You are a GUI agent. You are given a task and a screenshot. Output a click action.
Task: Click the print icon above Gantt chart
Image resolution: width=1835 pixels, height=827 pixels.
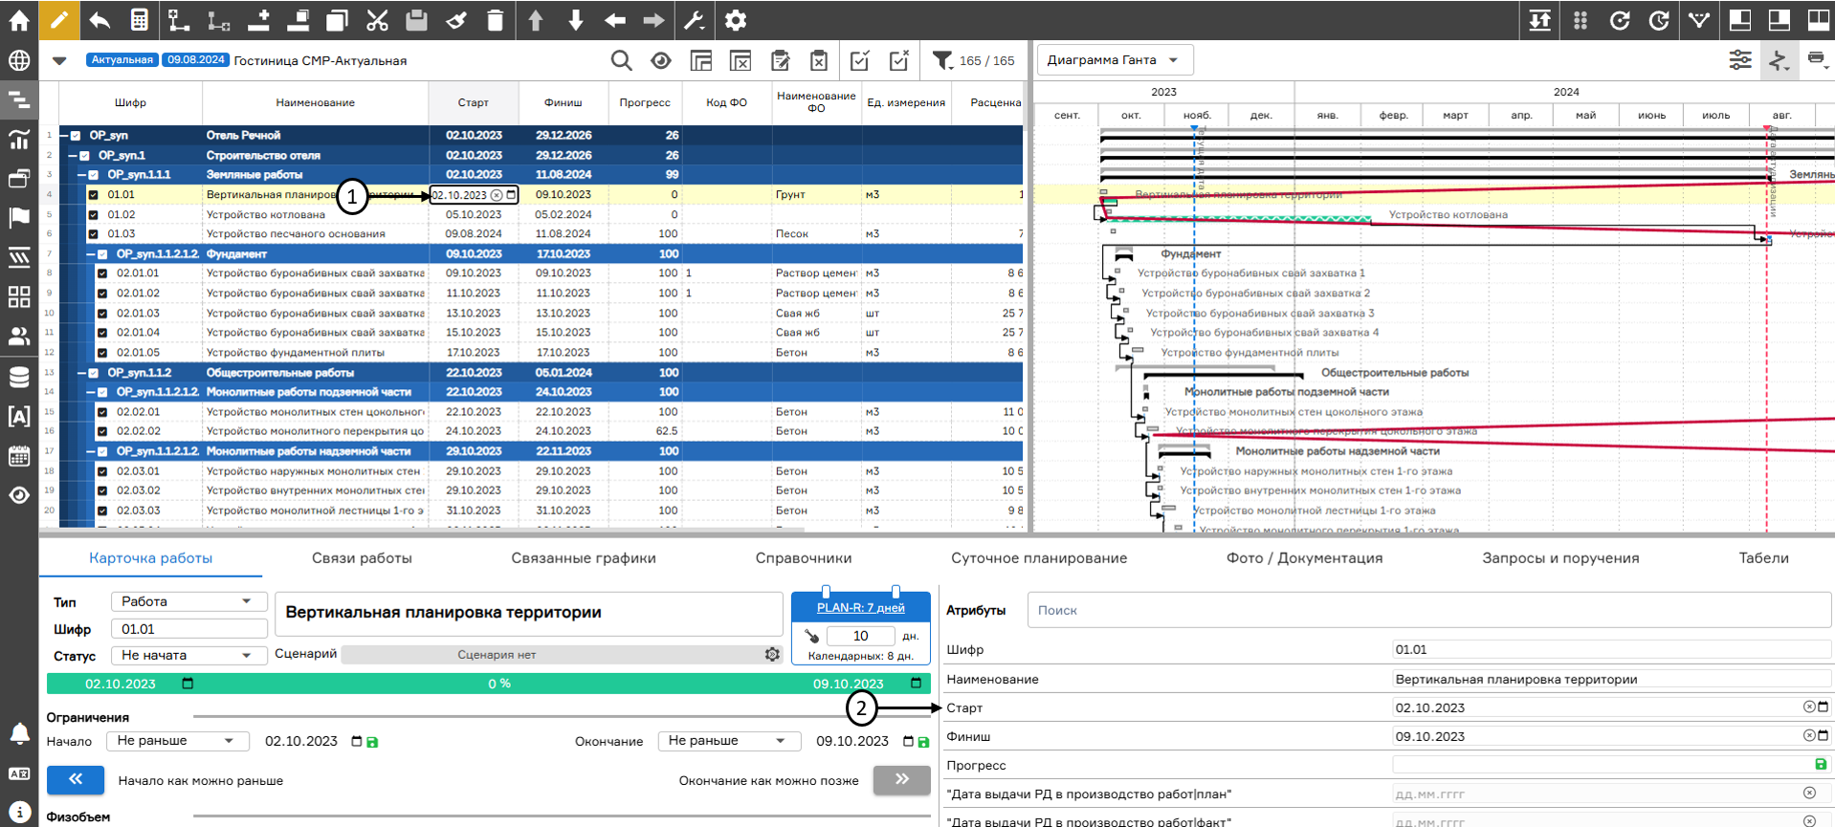pos(1817,60)
